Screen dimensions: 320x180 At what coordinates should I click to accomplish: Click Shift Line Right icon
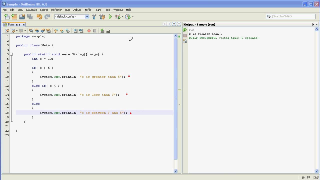tap(81, 31)
